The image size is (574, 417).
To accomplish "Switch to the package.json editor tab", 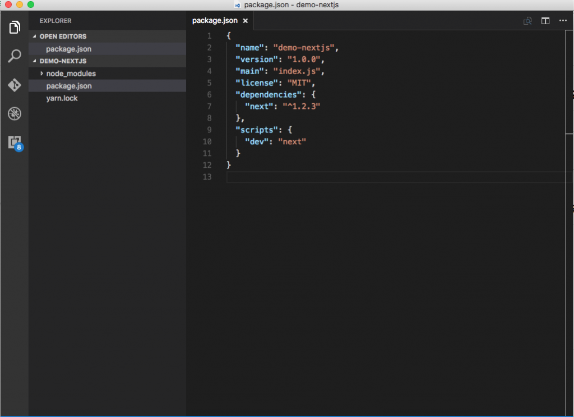I will click(216, 20).
